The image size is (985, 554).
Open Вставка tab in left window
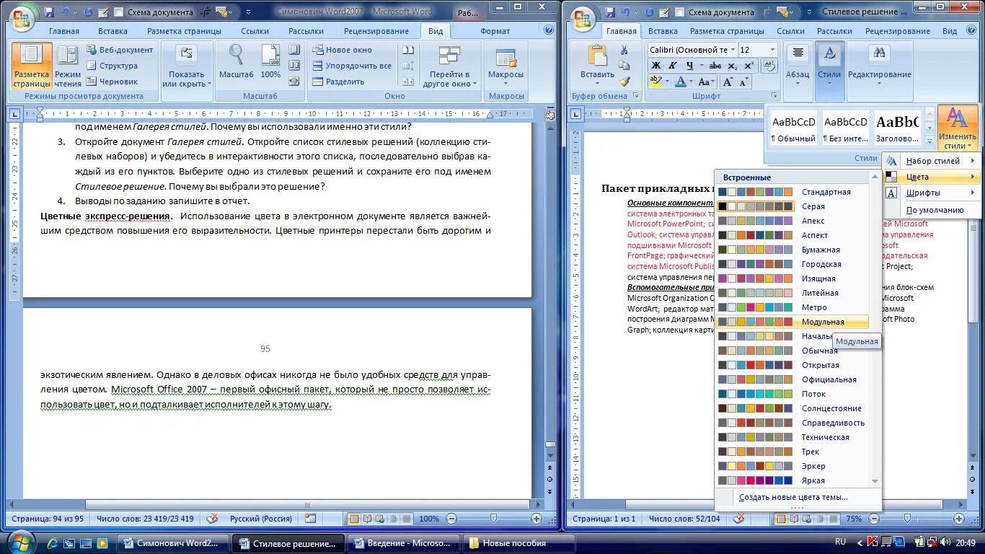tap(112, 31)
